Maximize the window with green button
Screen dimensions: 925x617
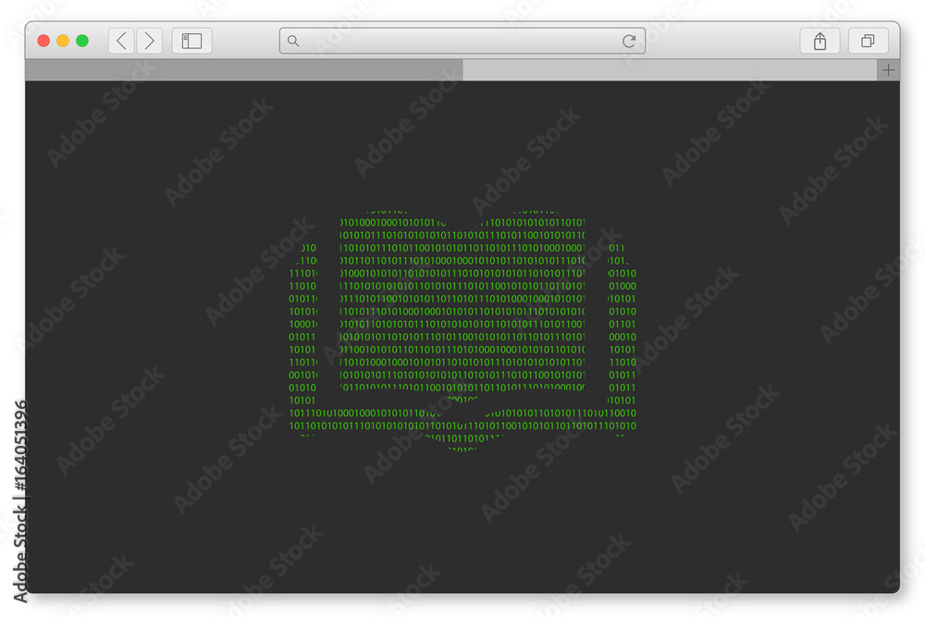pyautogui.click(x=82, y=41)
